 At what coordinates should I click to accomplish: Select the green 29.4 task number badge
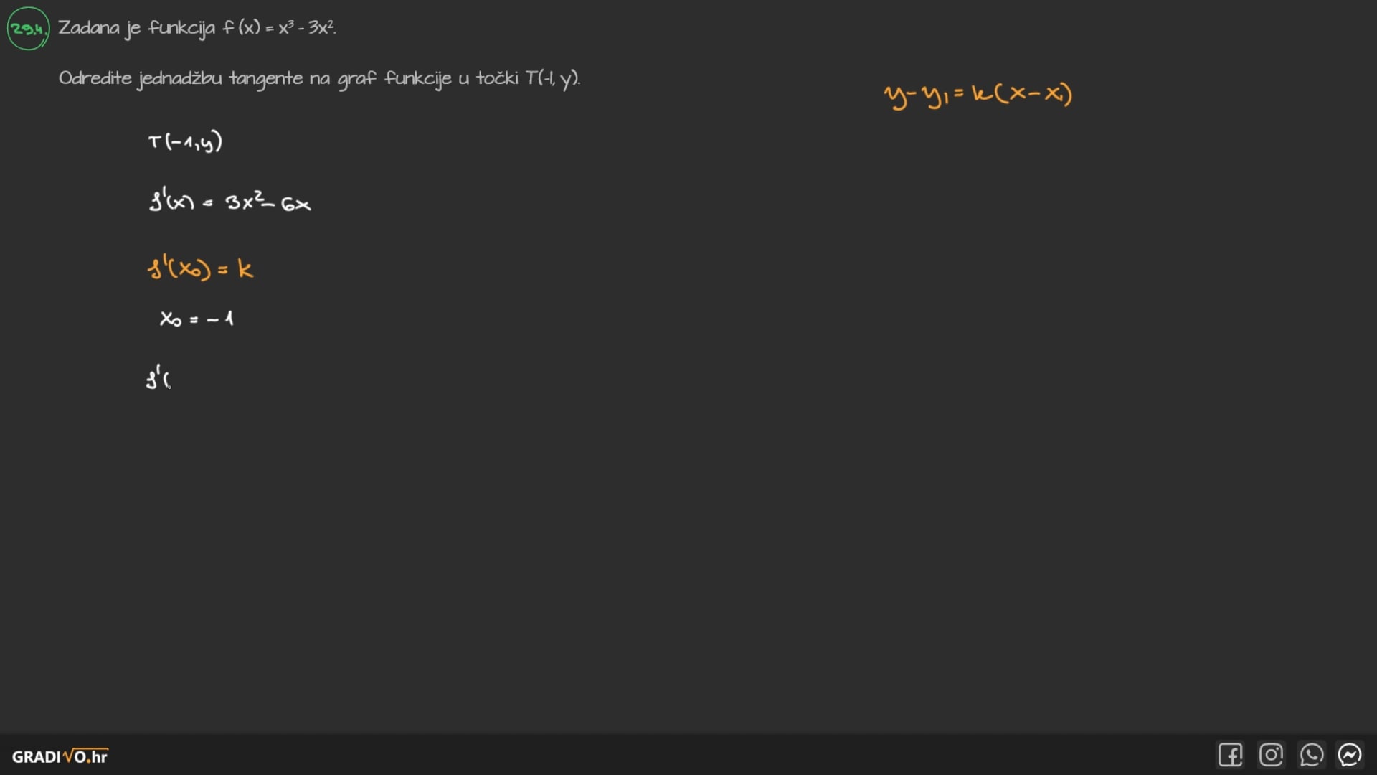coord(28,29)
